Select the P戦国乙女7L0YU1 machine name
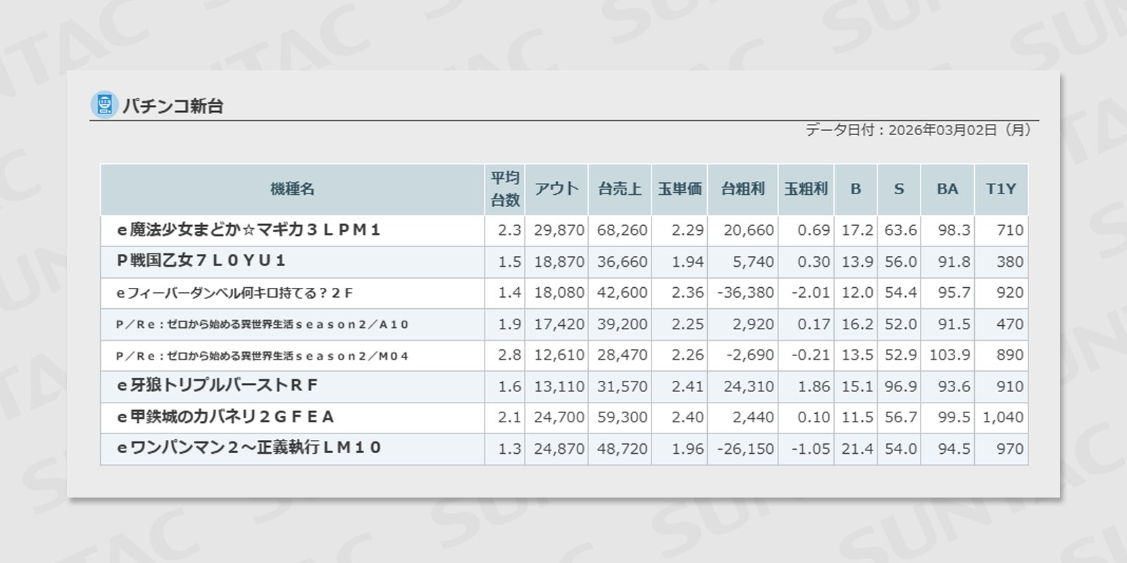Image resolution: width=1127 pixels, height=563 pixels. [201, 261]
